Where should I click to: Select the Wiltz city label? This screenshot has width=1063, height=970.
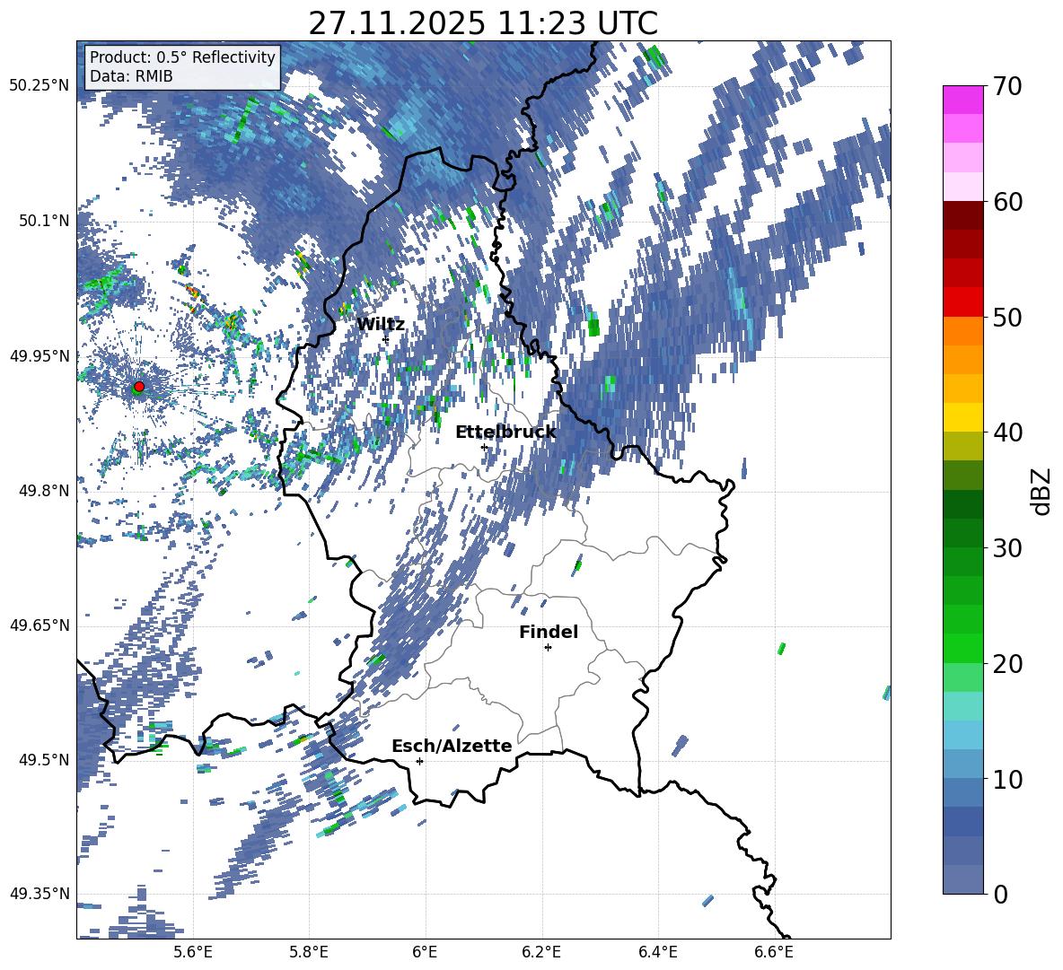tap(381, 325)
